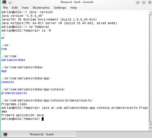Minimize the Konsole window
This screenshot has width=152, height=138.
pos(138,2)
